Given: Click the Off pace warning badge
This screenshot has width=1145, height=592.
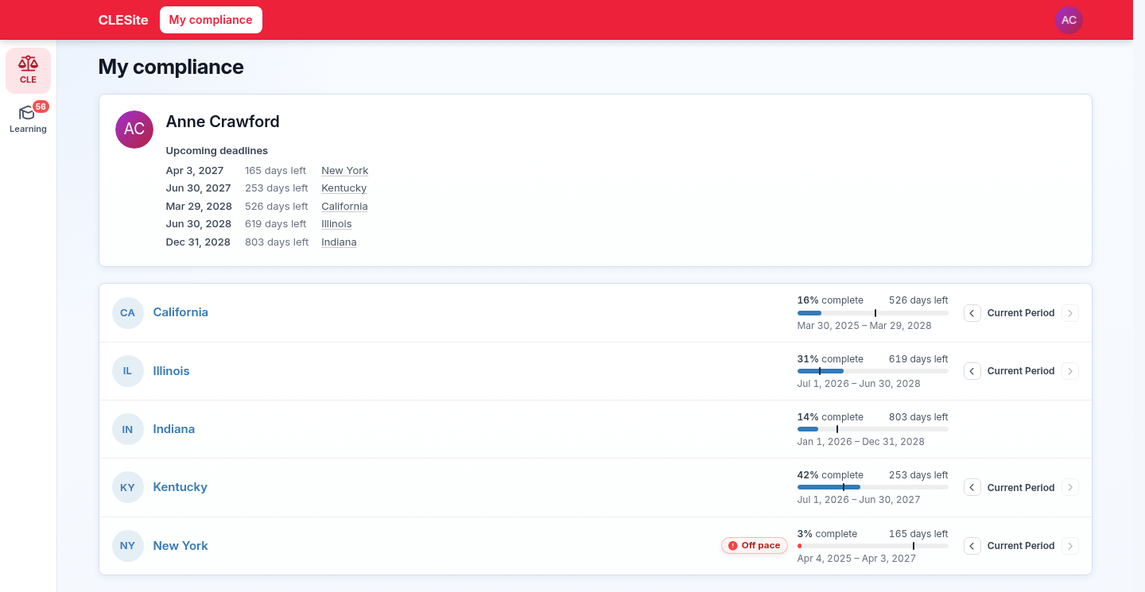Looking at the screenshot, I should tap(755, 546).
